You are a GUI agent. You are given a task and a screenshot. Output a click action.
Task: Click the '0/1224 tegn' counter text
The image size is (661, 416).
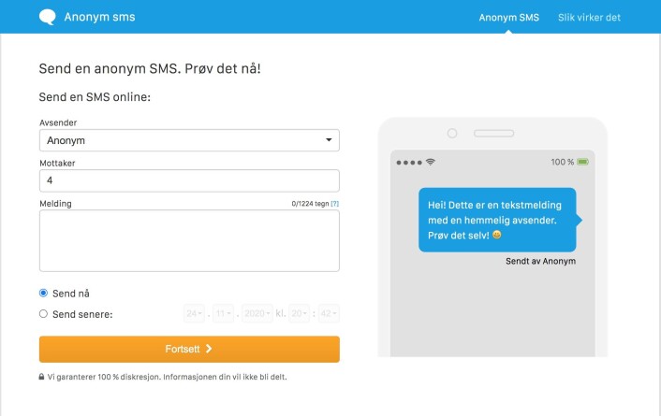[x=310, y=204]
